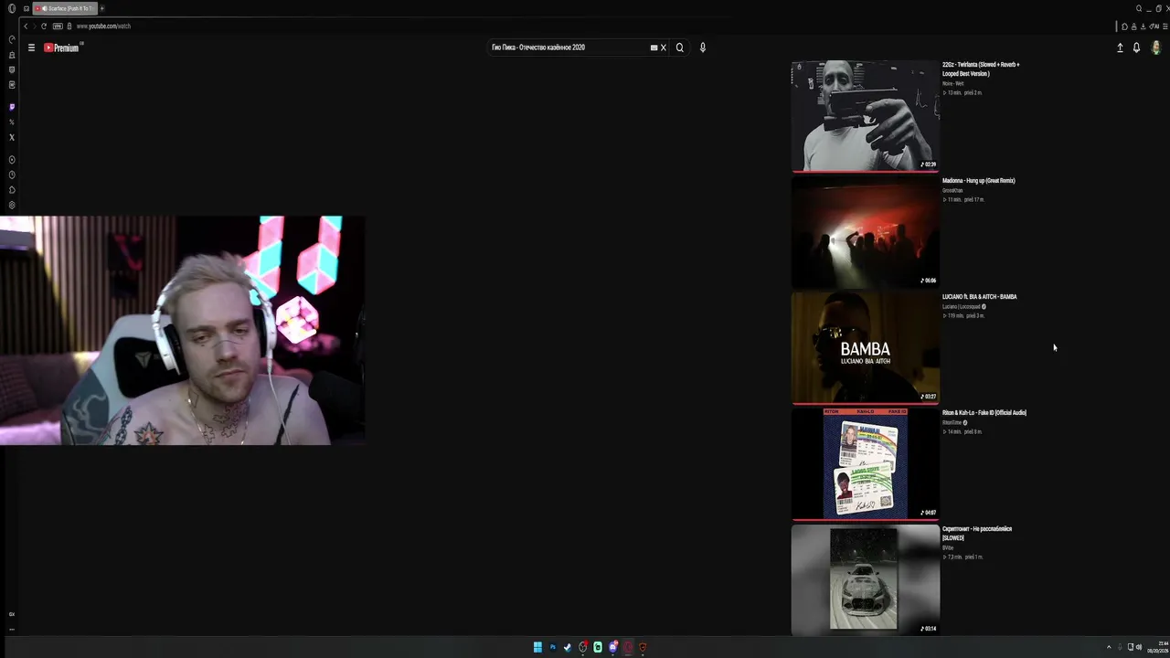The image size is (1170, 658).
Task: Open the browser downloads icon
Action: (1142, 27)
